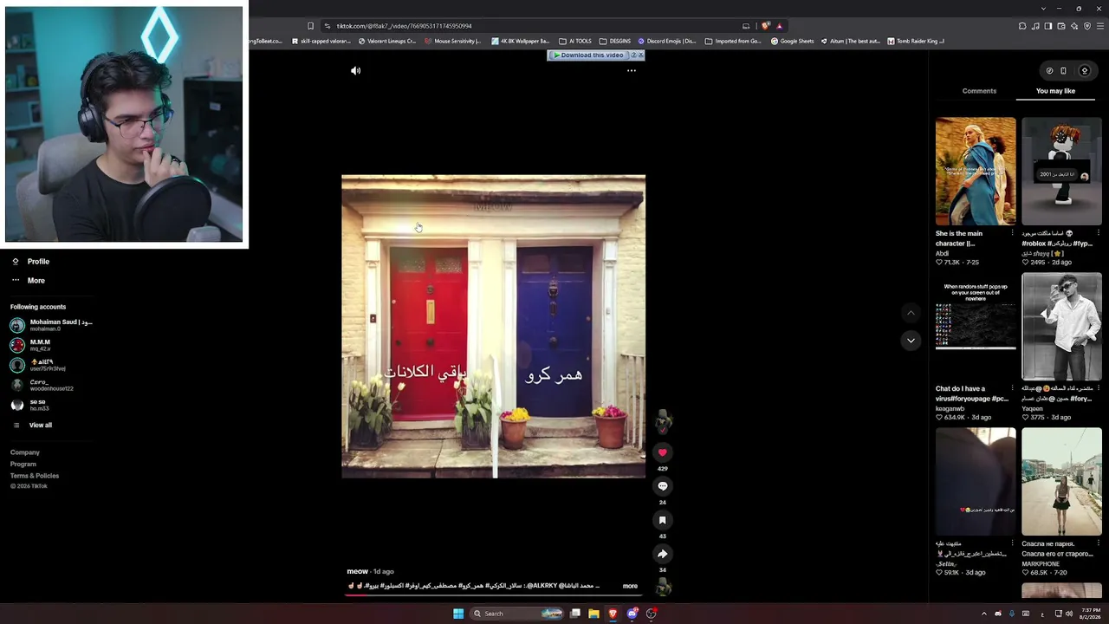The width and height of the screenshot is (1109, 624).
Task: Switch to the Comments tab
Action: coord(979,91)
